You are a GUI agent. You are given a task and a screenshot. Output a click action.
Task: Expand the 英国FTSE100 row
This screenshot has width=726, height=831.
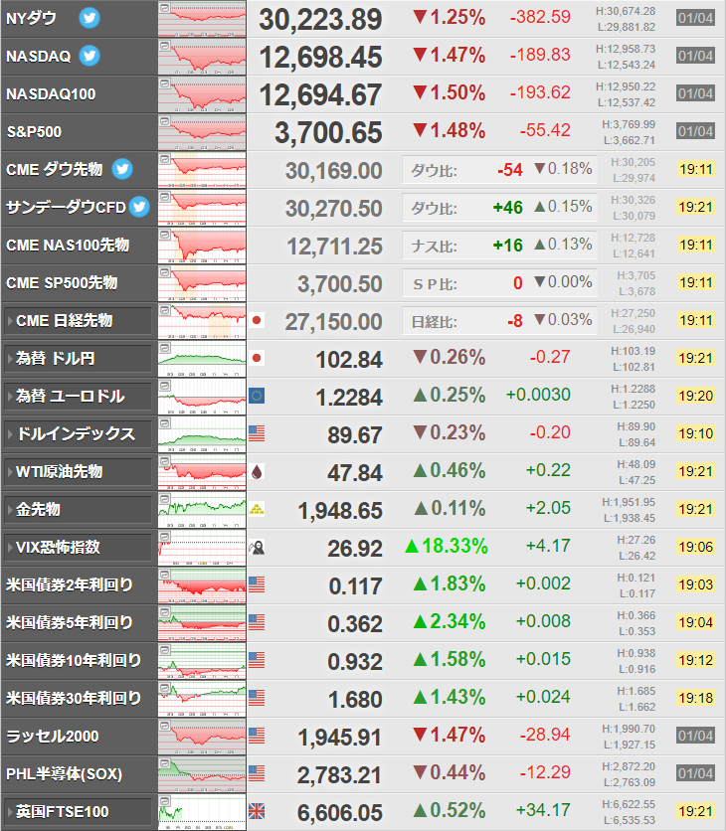click(78, 811)
